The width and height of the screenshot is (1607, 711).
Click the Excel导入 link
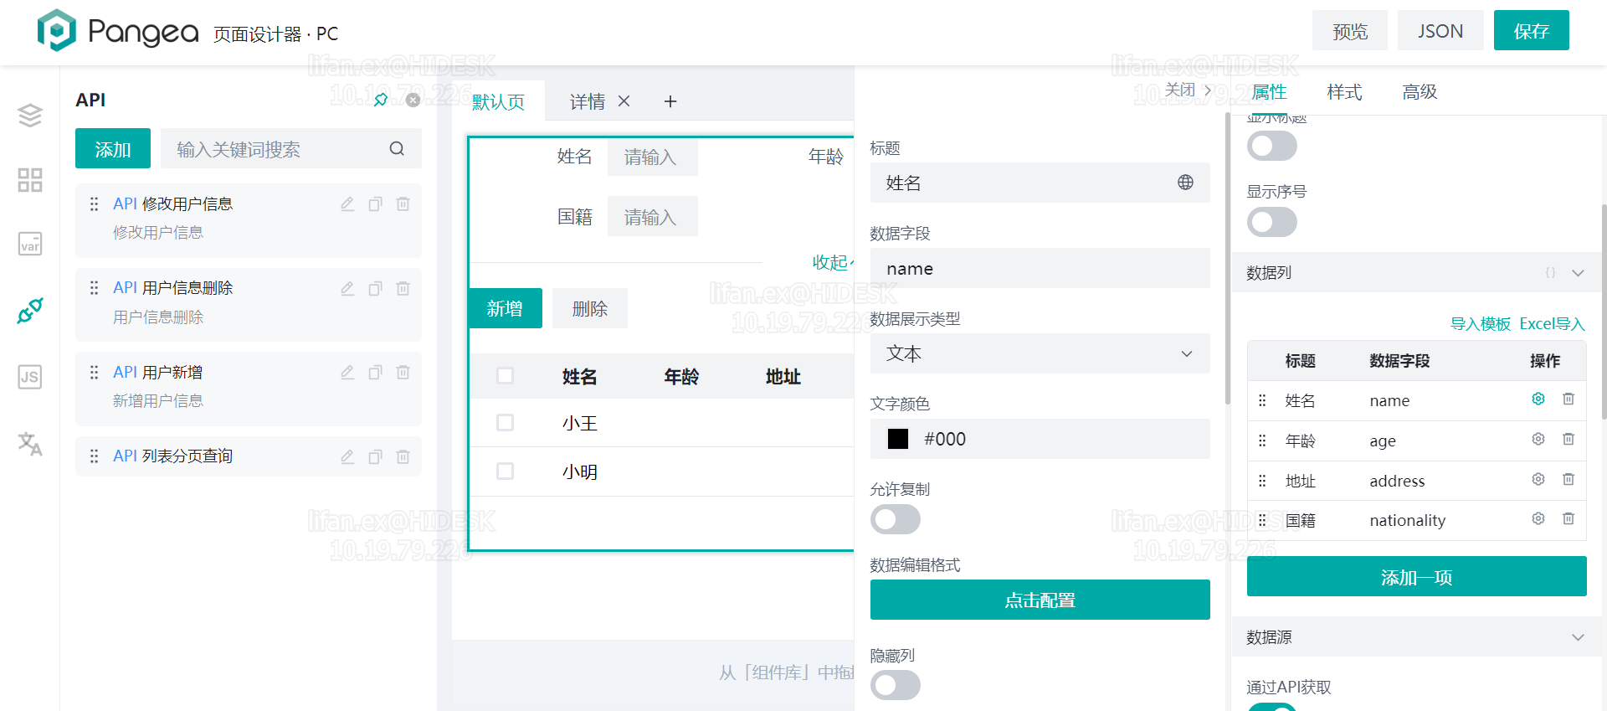[1552, 323]
